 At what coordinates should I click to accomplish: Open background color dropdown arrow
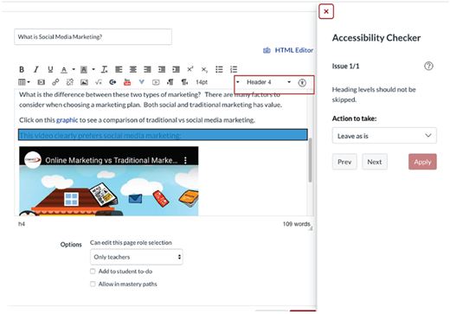tap(93, 69)
